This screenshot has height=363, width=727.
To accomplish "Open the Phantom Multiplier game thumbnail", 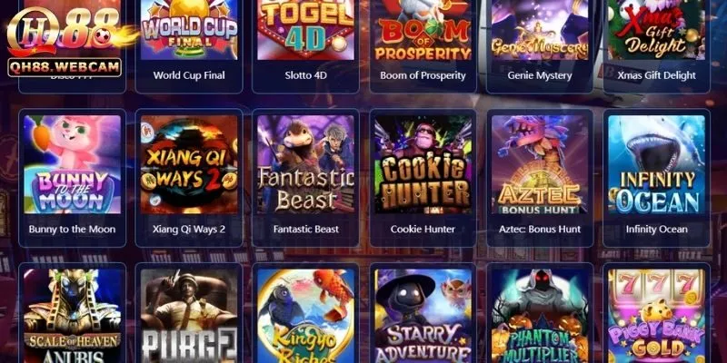I will (539, 316).
